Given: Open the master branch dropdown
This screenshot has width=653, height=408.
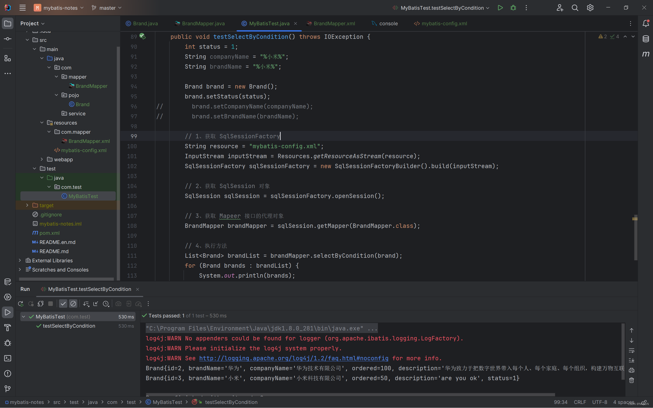Looking at the screenshot, I should coord(107,8).
